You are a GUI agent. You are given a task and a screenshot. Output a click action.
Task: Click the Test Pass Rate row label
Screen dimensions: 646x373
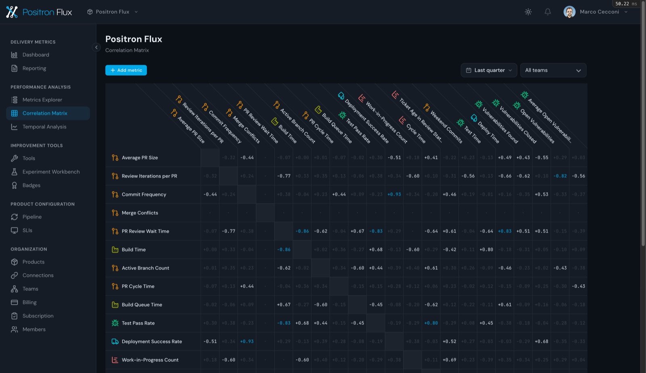click(x=138, y=323)
